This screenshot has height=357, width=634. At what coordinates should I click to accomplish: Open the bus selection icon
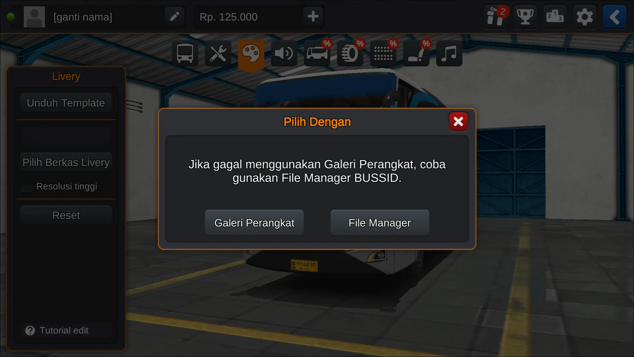coord(185,53)
